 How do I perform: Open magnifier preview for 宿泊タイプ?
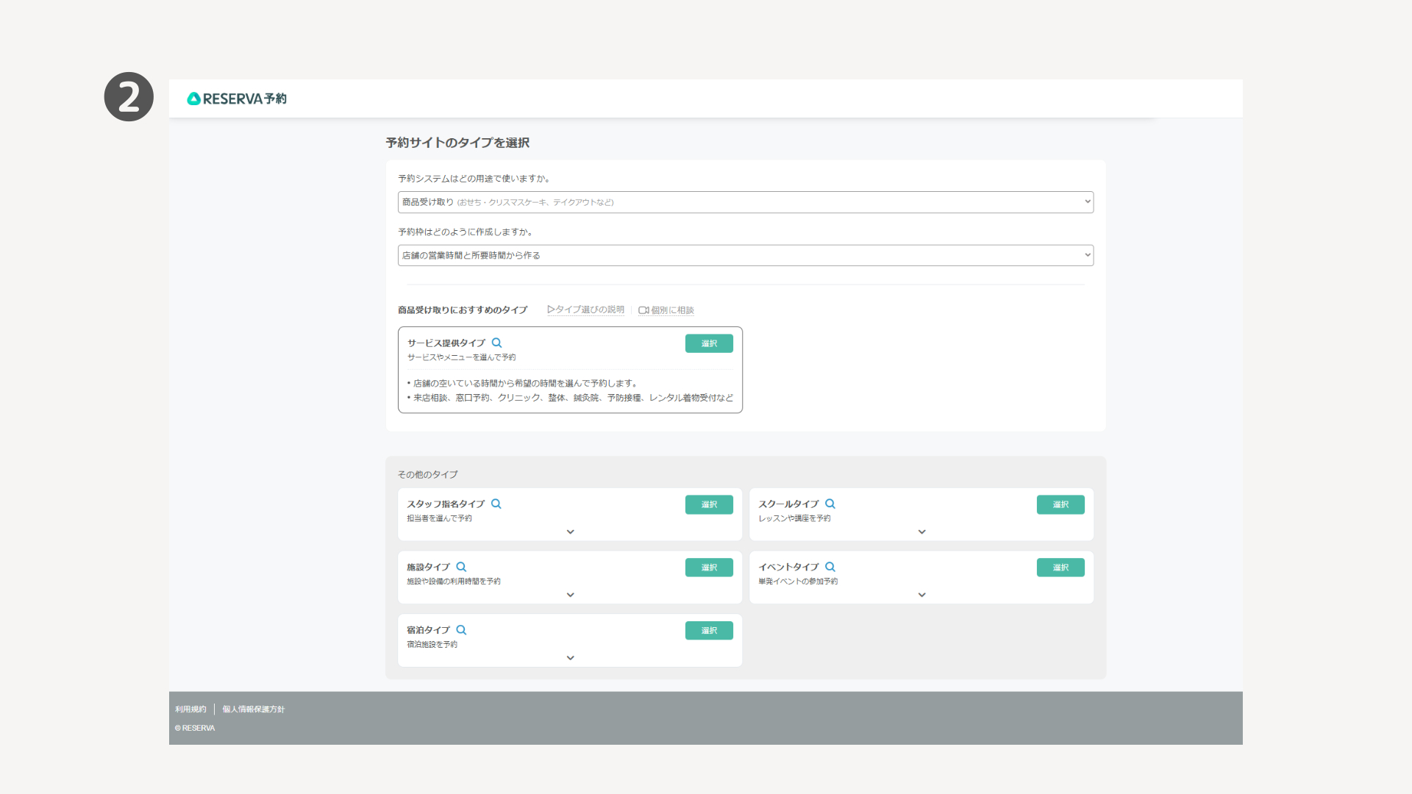pos(461,630)
